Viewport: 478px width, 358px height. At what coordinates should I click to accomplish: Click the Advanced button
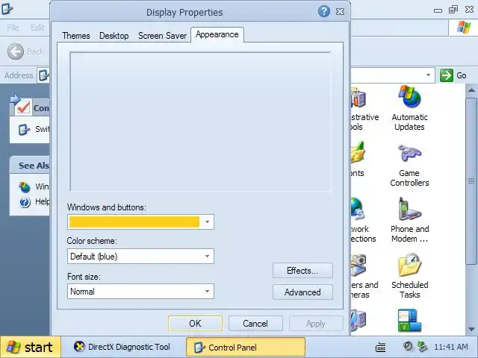[x=302, y=292]
